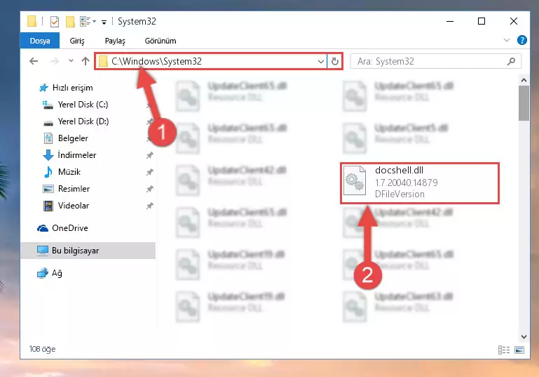Select Bu bilgisayar in the navigation pane
Viewport: 539px width, 377px height.
tap(88, 251)
